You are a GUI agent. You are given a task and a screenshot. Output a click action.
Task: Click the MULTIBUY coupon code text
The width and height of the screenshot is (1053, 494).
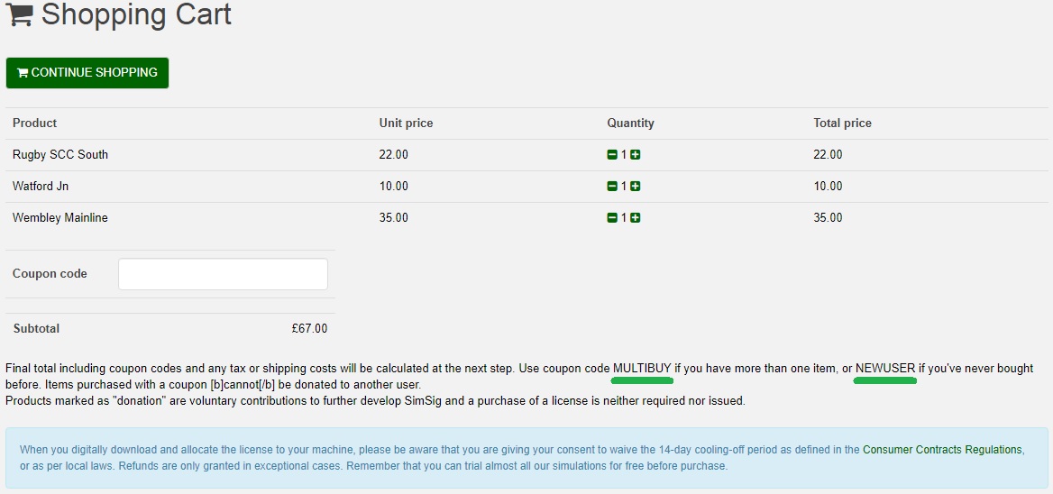coord(642,369)
